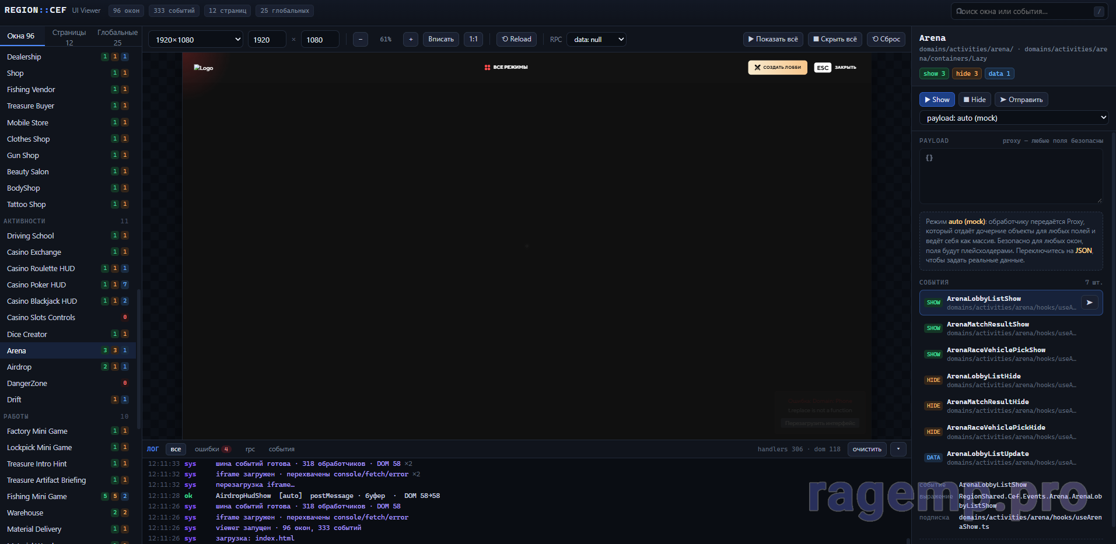Switch to the Глобальные tab

click(x=117, y=37)
